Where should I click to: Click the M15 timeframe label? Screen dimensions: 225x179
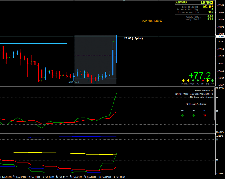coord(188,84)
